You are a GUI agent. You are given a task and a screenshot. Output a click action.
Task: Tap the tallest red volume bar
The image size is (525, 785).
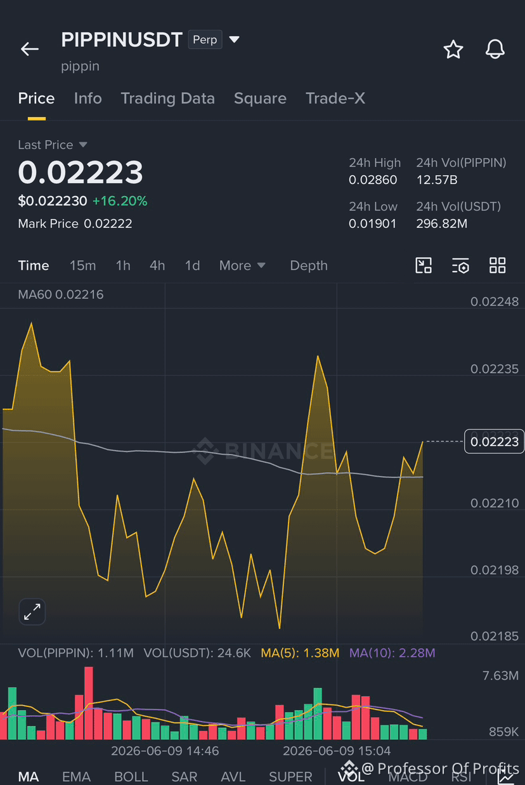[x=89, y=703]
